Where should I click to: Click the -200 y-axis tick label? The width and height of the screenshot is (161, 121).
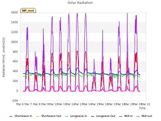coord(15,101)
